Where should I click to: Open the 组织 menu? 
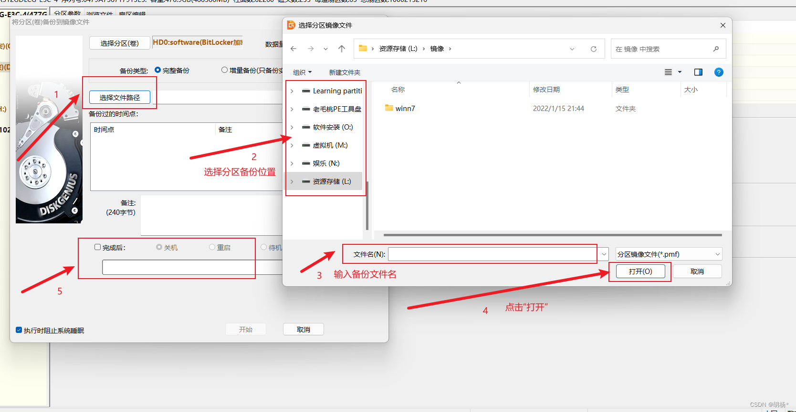click(x=302, y=72)
